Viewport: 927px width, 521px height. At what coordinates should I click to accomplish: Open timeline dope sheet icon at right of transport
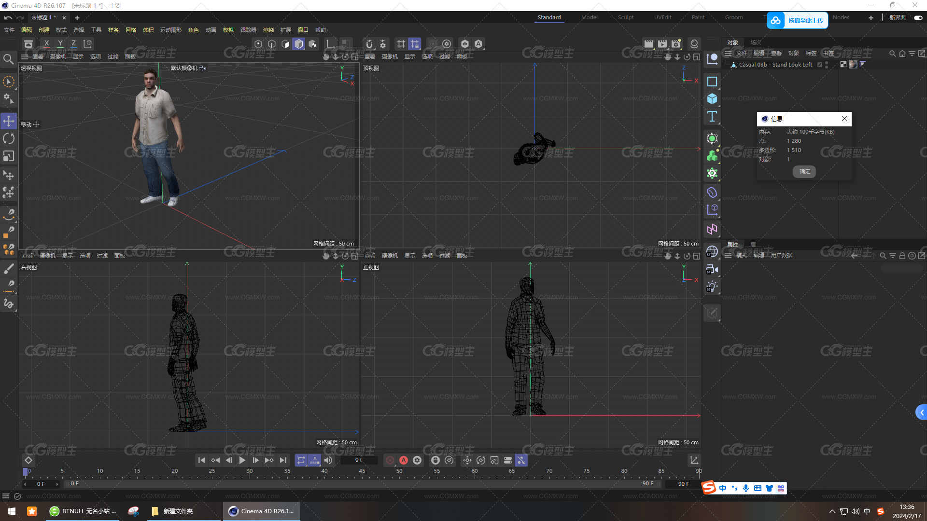[x=694, y=460]
